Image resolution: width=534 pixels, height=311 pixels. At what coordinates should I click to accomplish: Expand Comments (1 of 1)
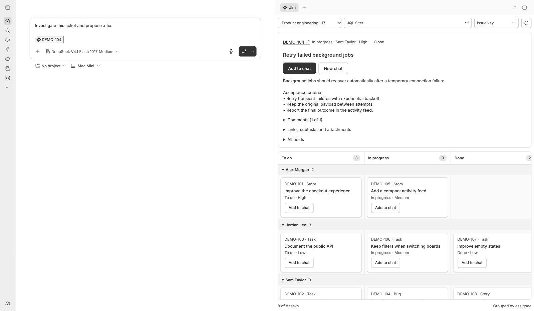(x=303, y=120)
